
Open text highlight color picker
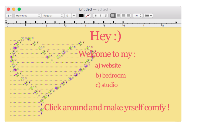tap(88, 16)
